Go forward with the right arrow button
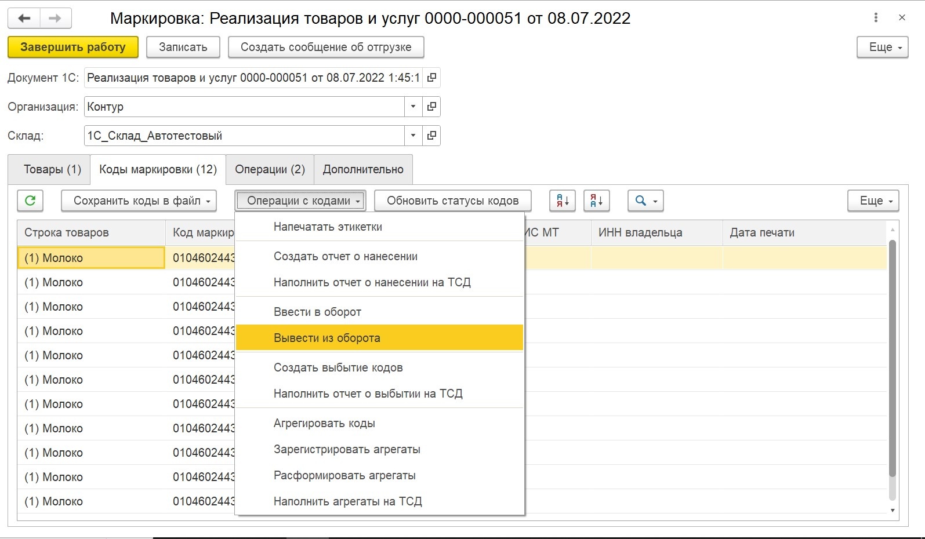 pyautogui.click(x=56, y=18)
